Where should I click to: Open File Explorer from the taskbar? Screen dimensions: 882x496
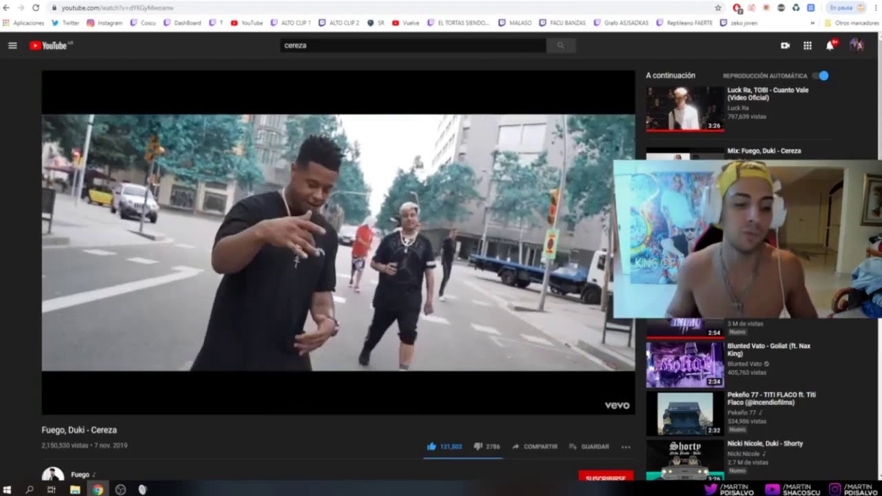pyautogui.click(x=75, y=490)
